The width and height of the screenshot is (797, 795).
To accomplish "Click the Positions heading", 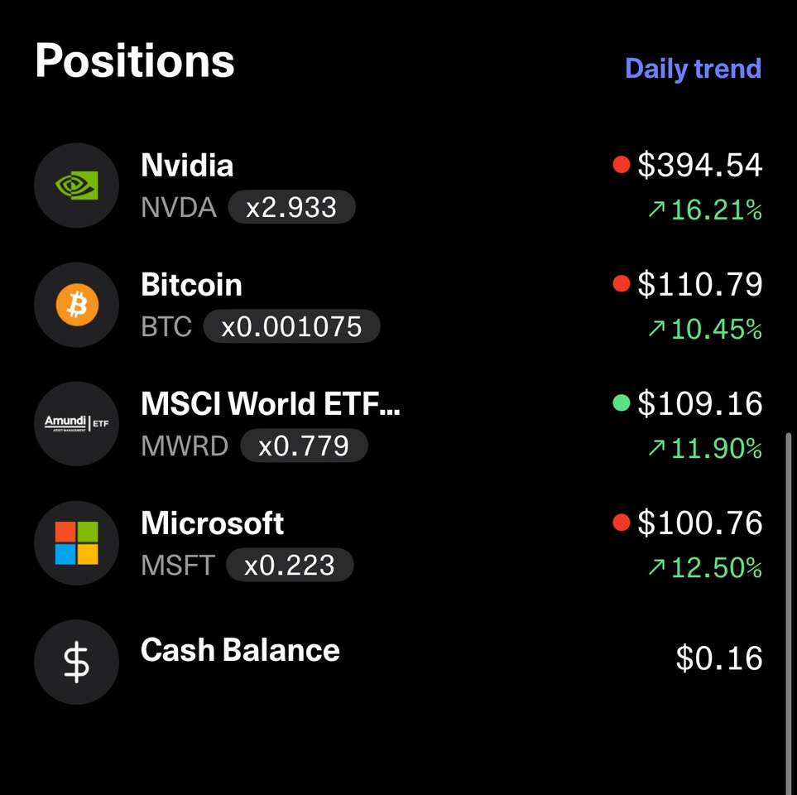I will [135, 61].
